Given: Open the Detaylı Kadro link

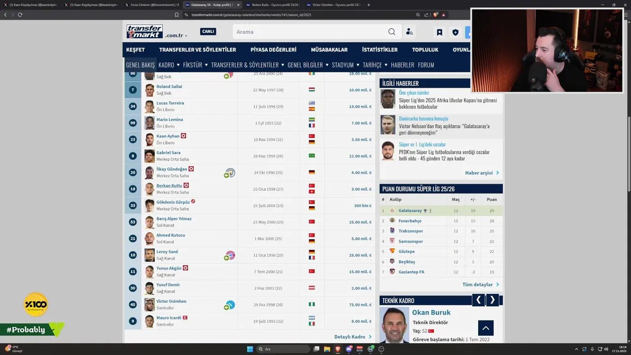Looking at the screenshot, I should pyautogui.click(x=352, y=337).
